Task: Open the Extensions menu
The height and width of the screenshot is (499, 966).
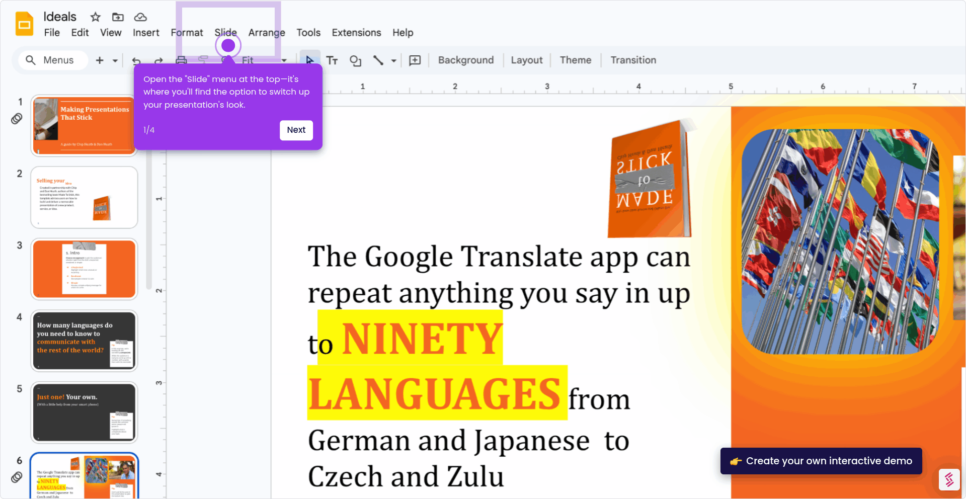Action: (356, 33)
